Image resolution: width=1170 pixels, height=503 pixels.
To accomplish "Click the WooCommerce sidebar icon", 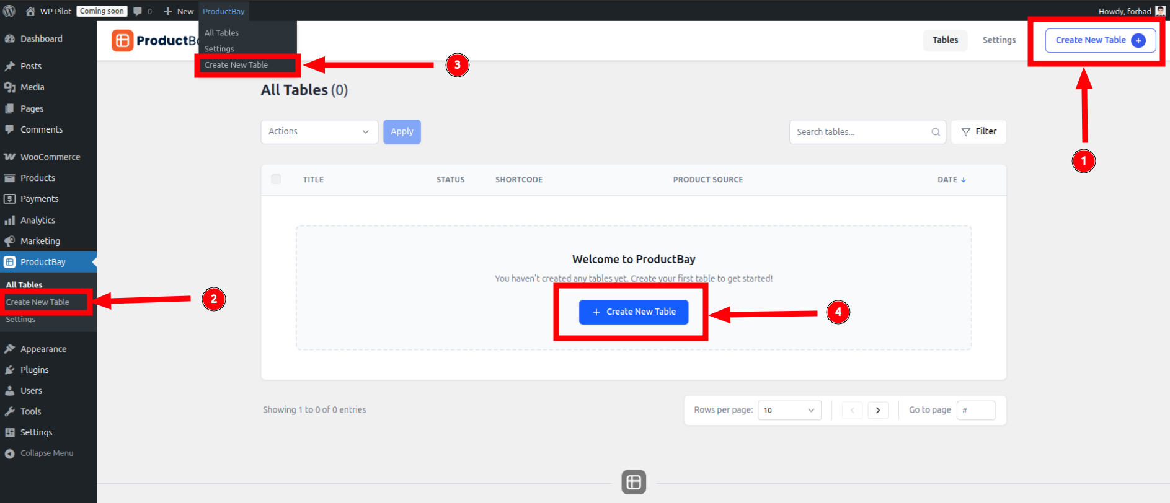I will [x=10, y=157].
